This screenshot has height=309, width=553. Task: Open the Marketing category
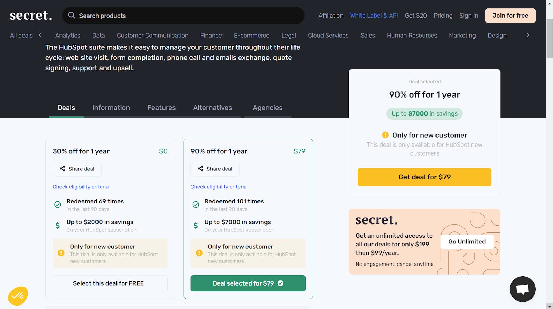tap(462, 35)
